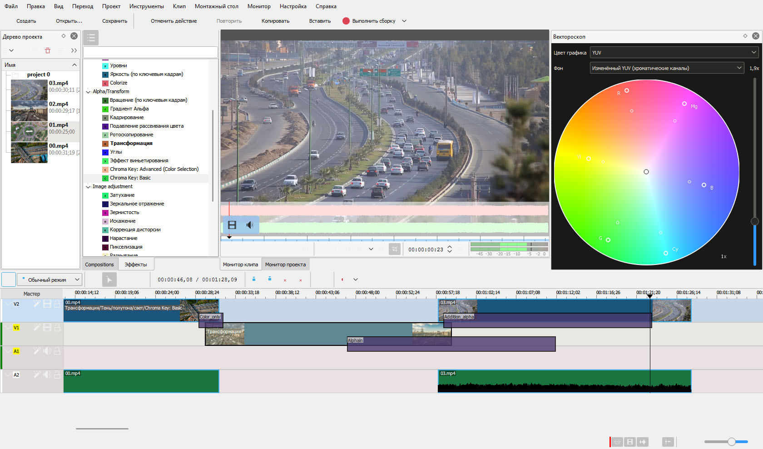The image size is (763, 449).
Task: Select the 'Chroma Key: Basic' effect
Action: coord(130,178)
